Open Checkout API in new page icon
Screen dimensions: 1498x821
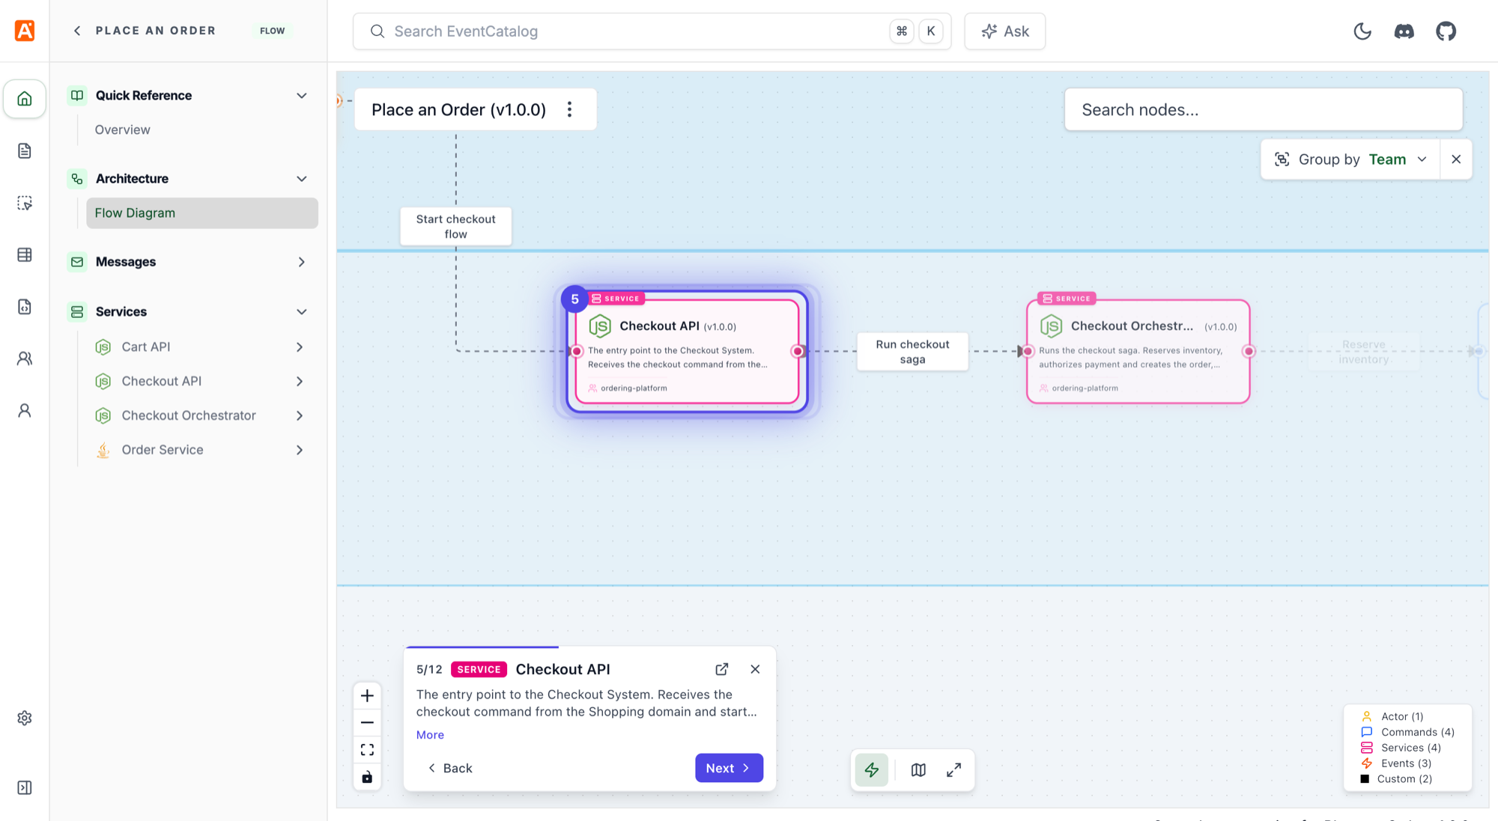click(722, 669)
